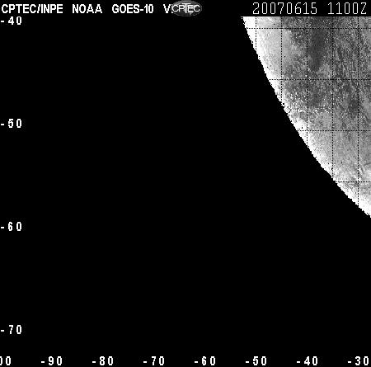The width and height of the screenshot is (371, 367).
Task: Click the dark night-side area of image
Action: tap(138, 192)
